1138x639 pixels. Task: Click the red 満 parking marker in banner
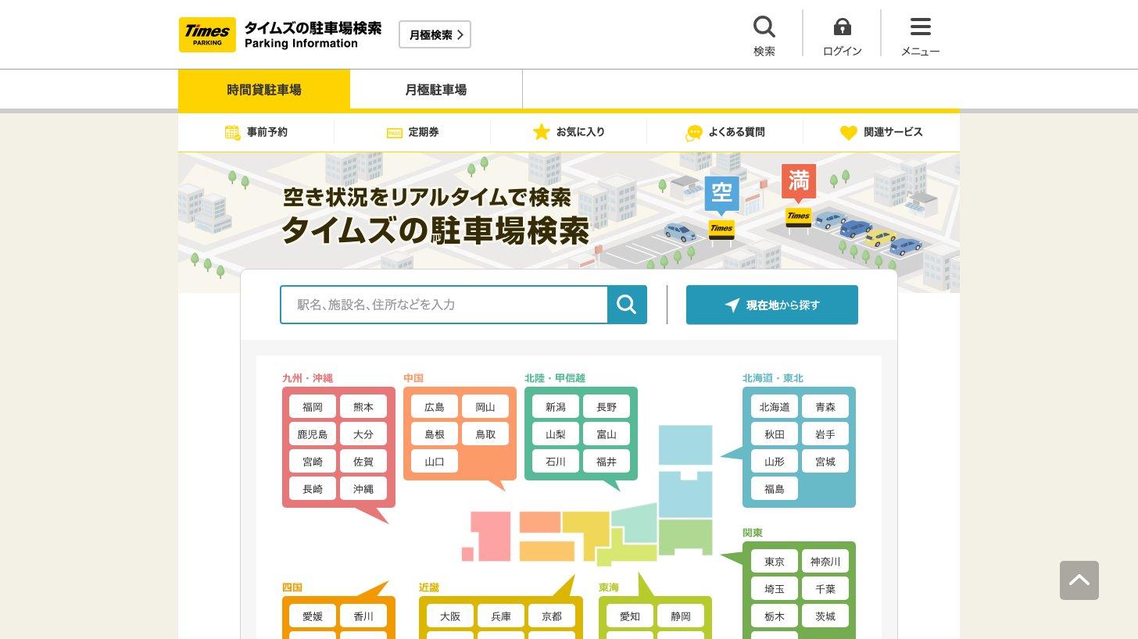(x=799, y=183)
